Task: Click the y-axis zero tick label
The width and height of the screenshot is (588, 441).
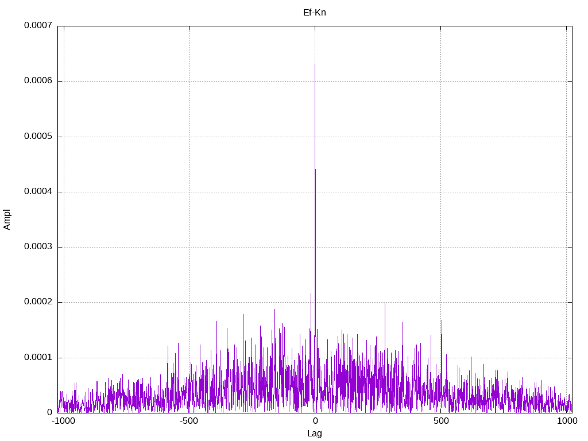Action: pos(49,412)
